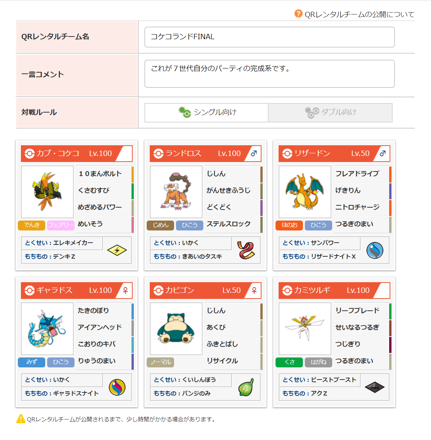
Task: Click the ランドロス Poké Ball icon
Action: pos(158,154)
